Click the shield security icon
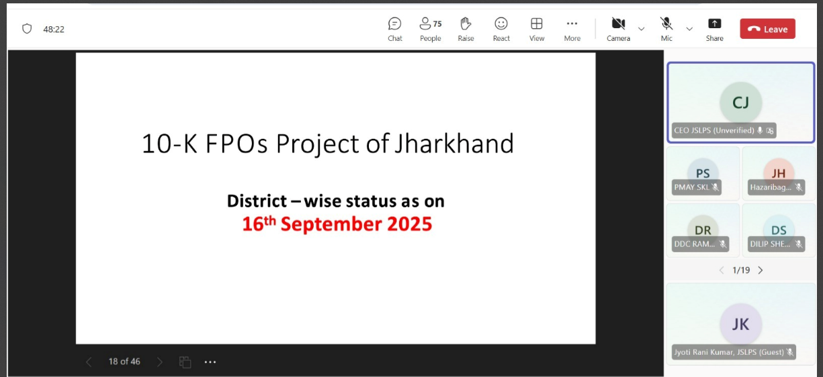Screen dimensions: 823x377 tap(27, 29)
